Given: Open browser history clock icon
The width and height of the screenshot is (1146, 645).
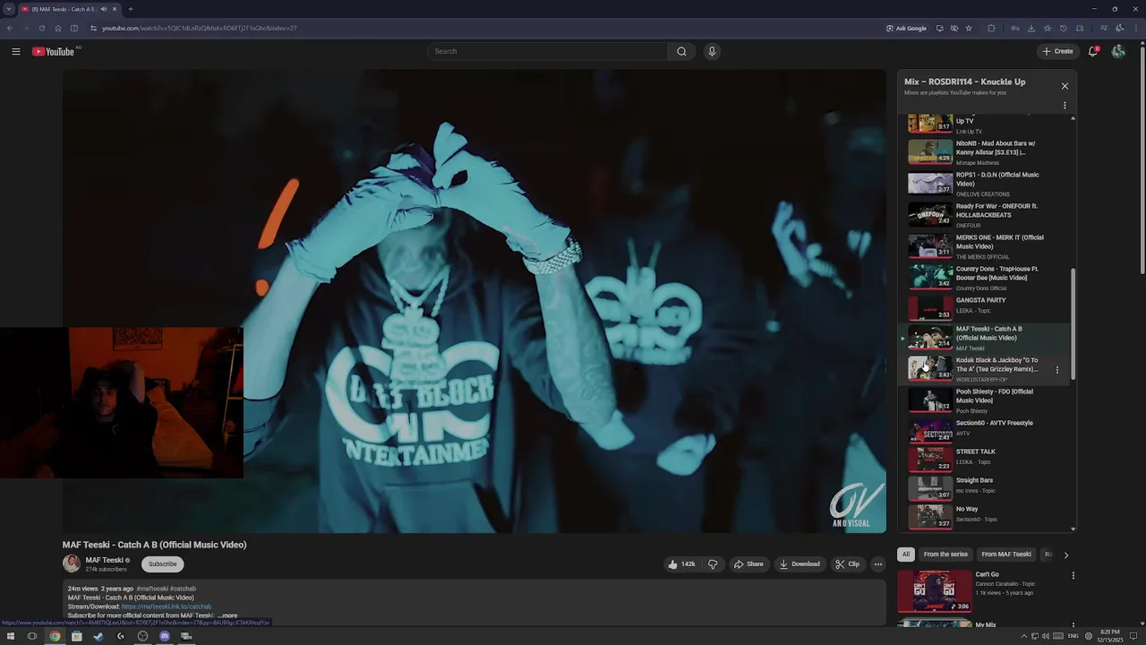Looking at the screenshot, I should click(1064, 28).
